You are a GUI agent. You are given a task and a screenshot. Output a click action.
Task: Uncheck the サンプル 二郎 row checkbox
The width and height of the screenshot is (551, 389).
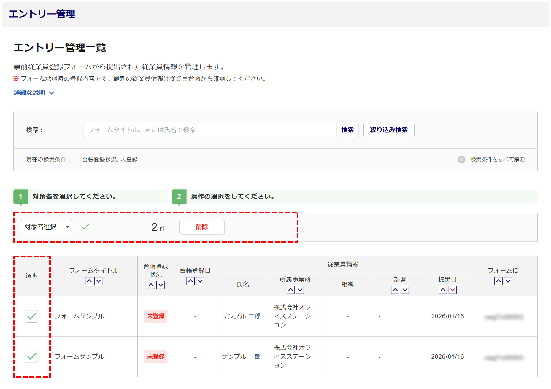point(32,316)
